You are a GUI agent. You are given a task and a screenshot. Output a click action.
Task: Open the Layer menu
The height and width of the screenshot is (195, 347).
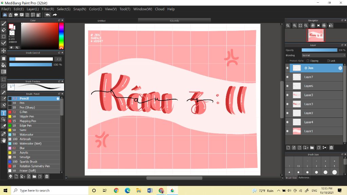(x=33, y=9)
